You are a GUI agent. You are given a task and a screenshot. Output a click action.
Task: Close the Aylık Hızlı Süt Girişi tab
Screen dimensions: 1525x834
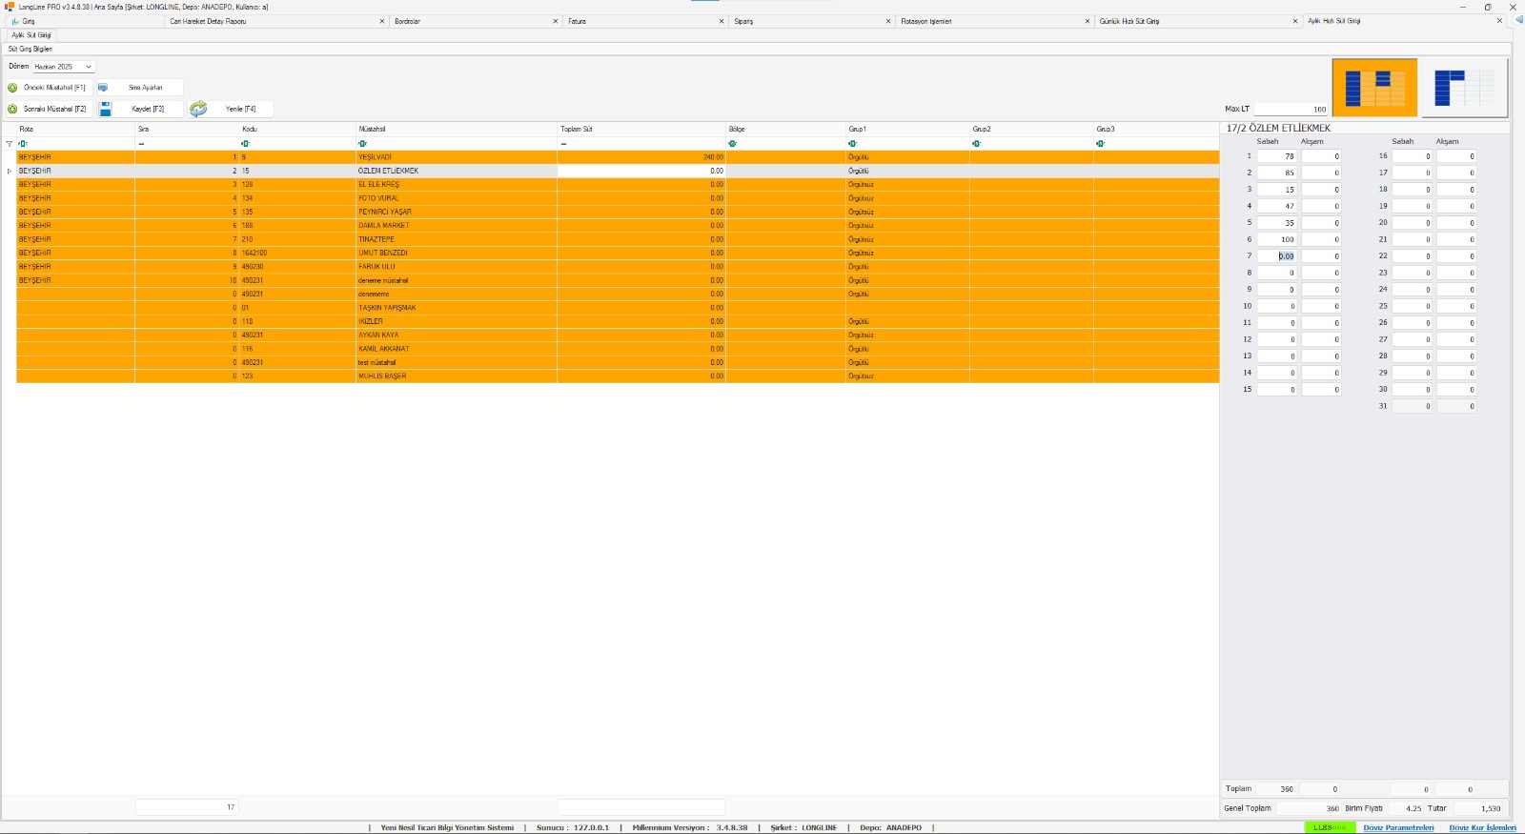[1499, 21]
